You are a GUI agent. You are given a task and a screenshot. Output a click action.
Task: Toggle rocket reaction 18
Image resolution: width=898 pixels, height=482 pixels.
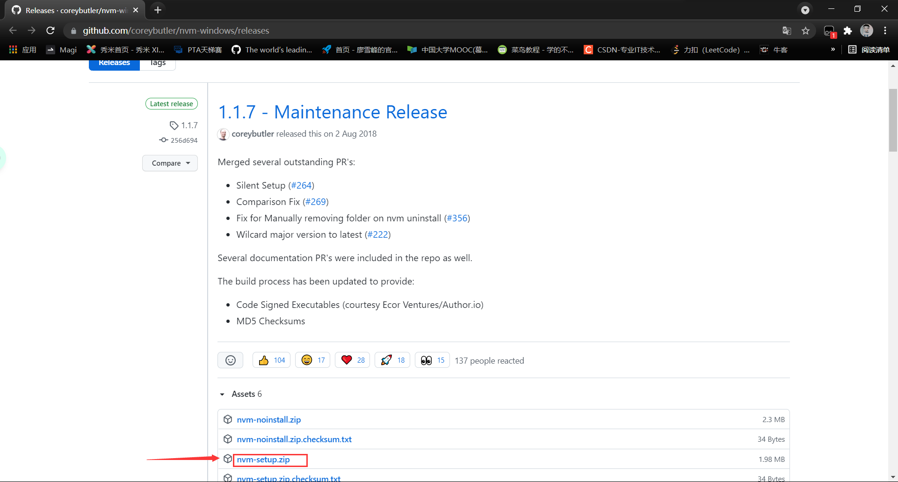(x=392, y=360)
